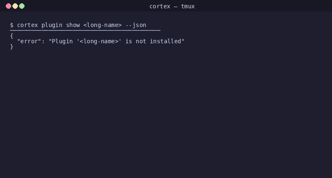Click the $ prompt symbol
Image resolution: width=332 pixels, height=178 pixels.
tap(12, 25)
